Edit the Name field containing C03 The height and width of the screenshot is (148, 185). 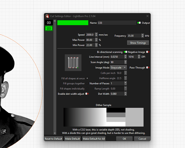[117, 23]
